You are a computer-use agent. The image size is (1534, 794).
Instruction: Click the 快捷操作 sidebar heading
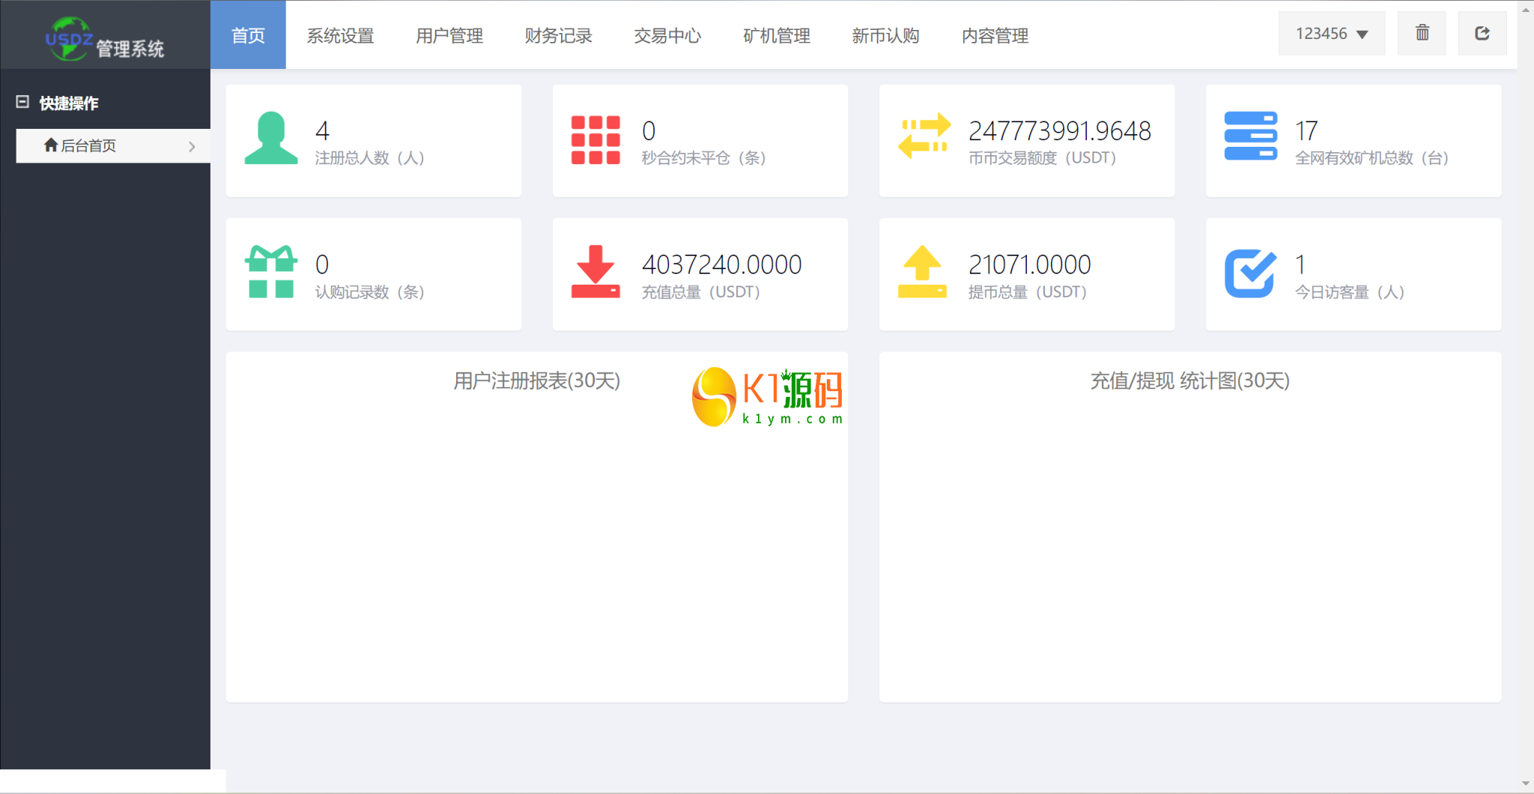point(69,103)
